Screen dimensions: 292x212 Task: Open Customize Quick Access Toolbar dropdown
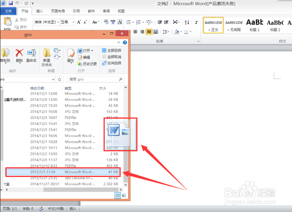pos(33,3)
